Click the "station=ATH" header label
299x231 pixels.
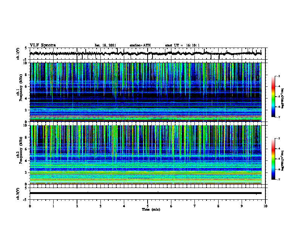[140, 45]
